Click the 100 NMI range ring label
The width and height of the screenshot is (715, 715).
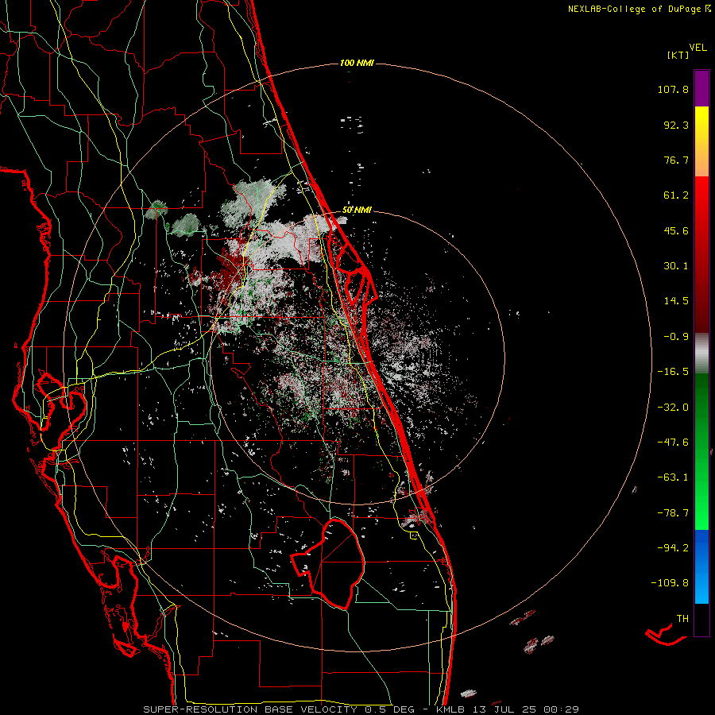pyautogui.click(x=357, y=63)
